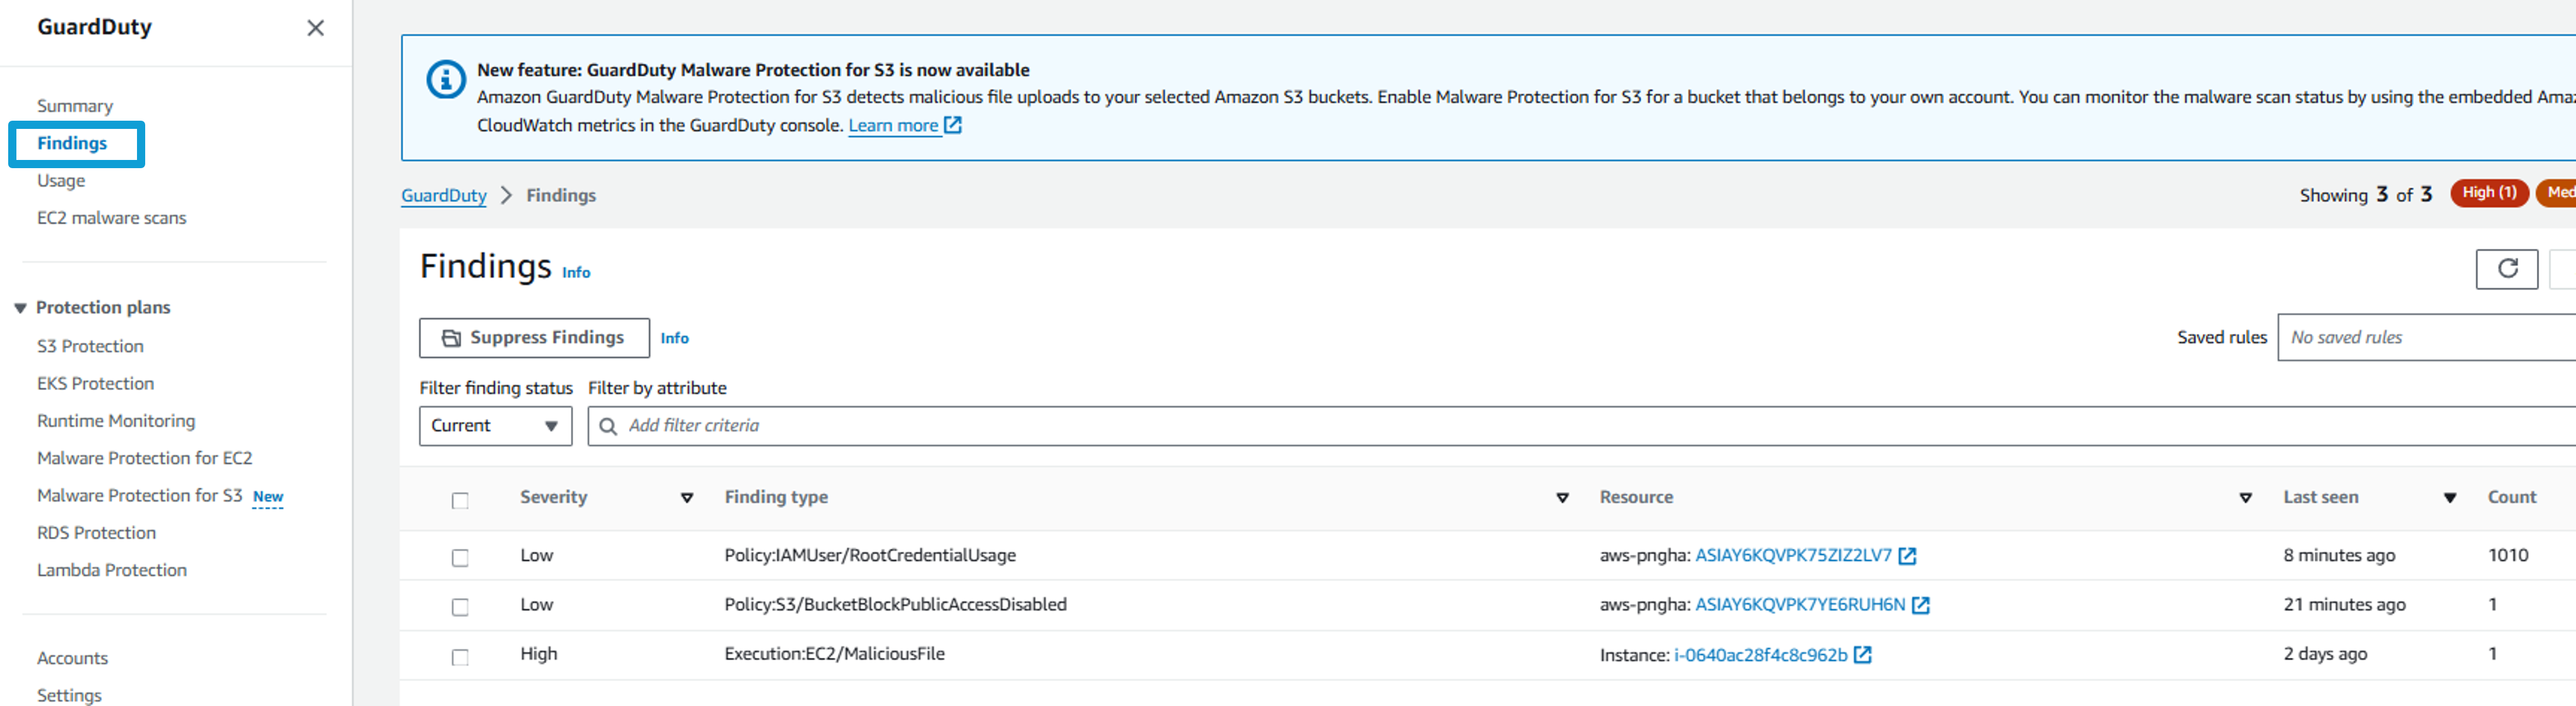Open Runtime Monitoring page
2576x706 pixels.
[x=116, y=421]
